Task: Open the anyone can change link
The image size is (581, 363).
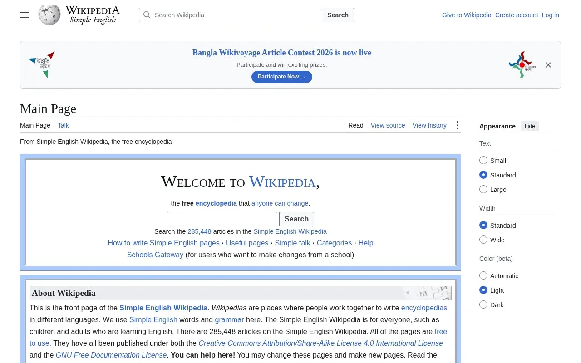Action: [280, 203]
